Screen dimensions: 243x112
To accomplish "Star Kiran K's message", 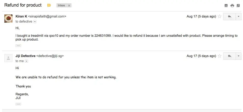I will pos(220,16).
